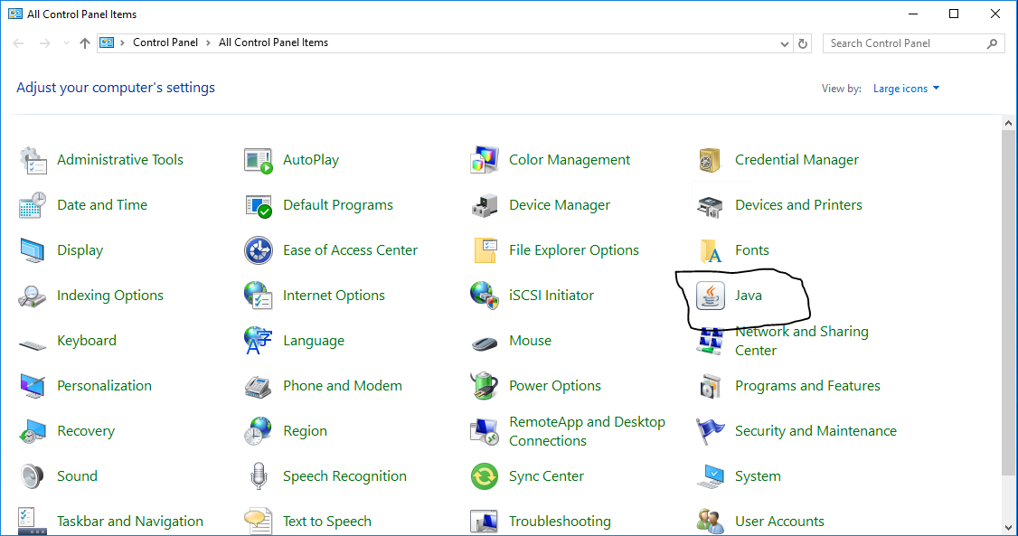The height and width of the screenshot is (536, 1018).
Task: Click the refresh button beside address bar
Action: [x=803, y=43]
